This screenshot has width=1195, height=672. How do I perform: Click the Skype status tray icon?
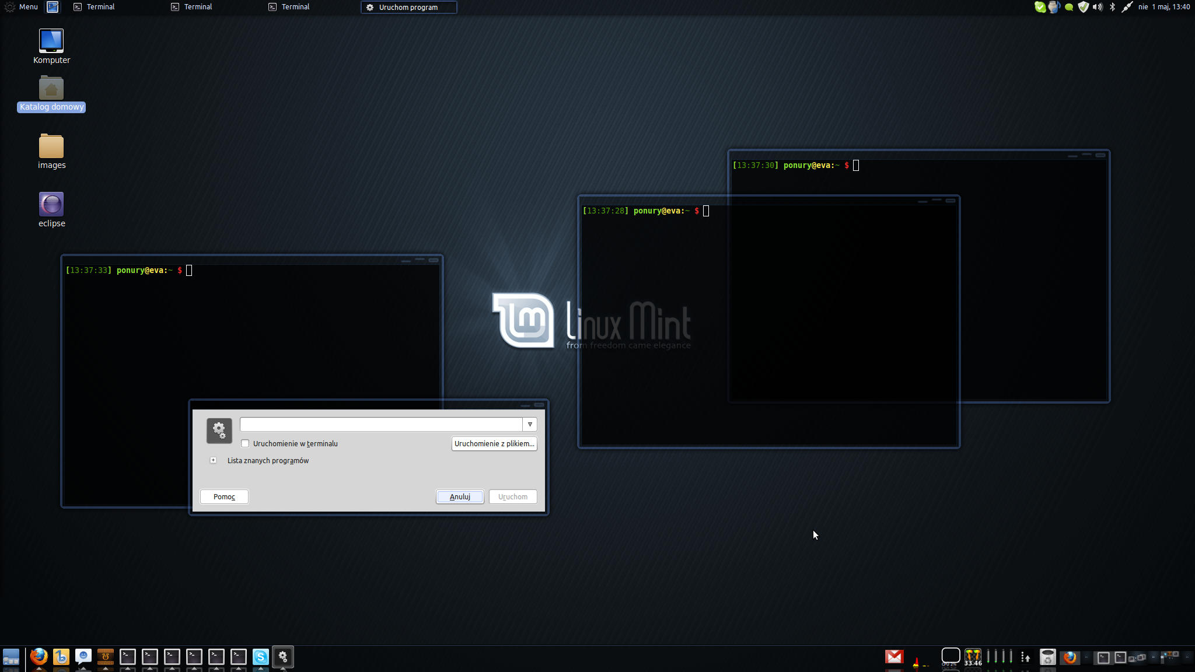click(x=1040, y=7)
